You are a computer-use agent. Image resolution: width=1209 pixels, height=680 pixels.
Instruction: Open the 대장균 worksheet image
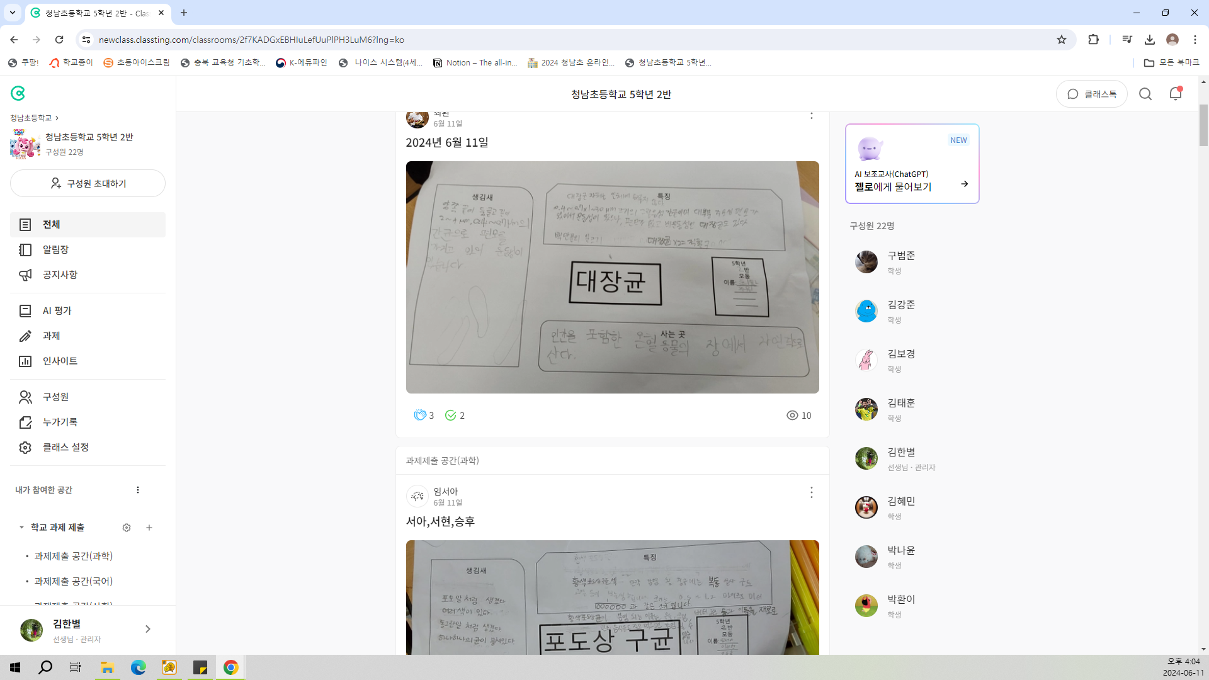click(x=613, y=277)
